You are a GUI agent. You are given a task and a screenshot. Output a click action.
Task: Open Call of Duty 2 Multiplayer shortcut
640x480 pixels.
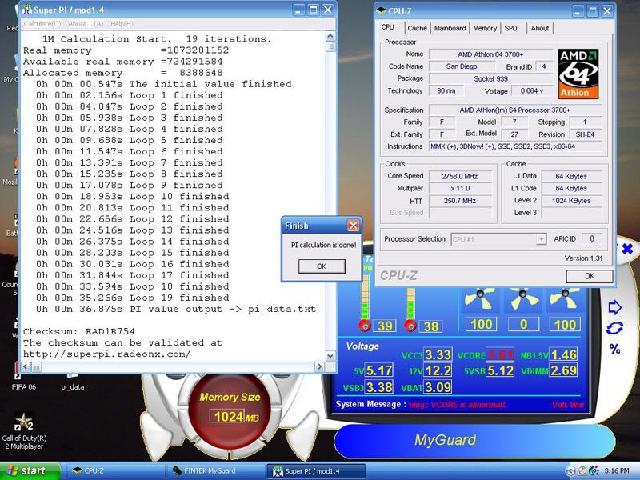[24, 430]
